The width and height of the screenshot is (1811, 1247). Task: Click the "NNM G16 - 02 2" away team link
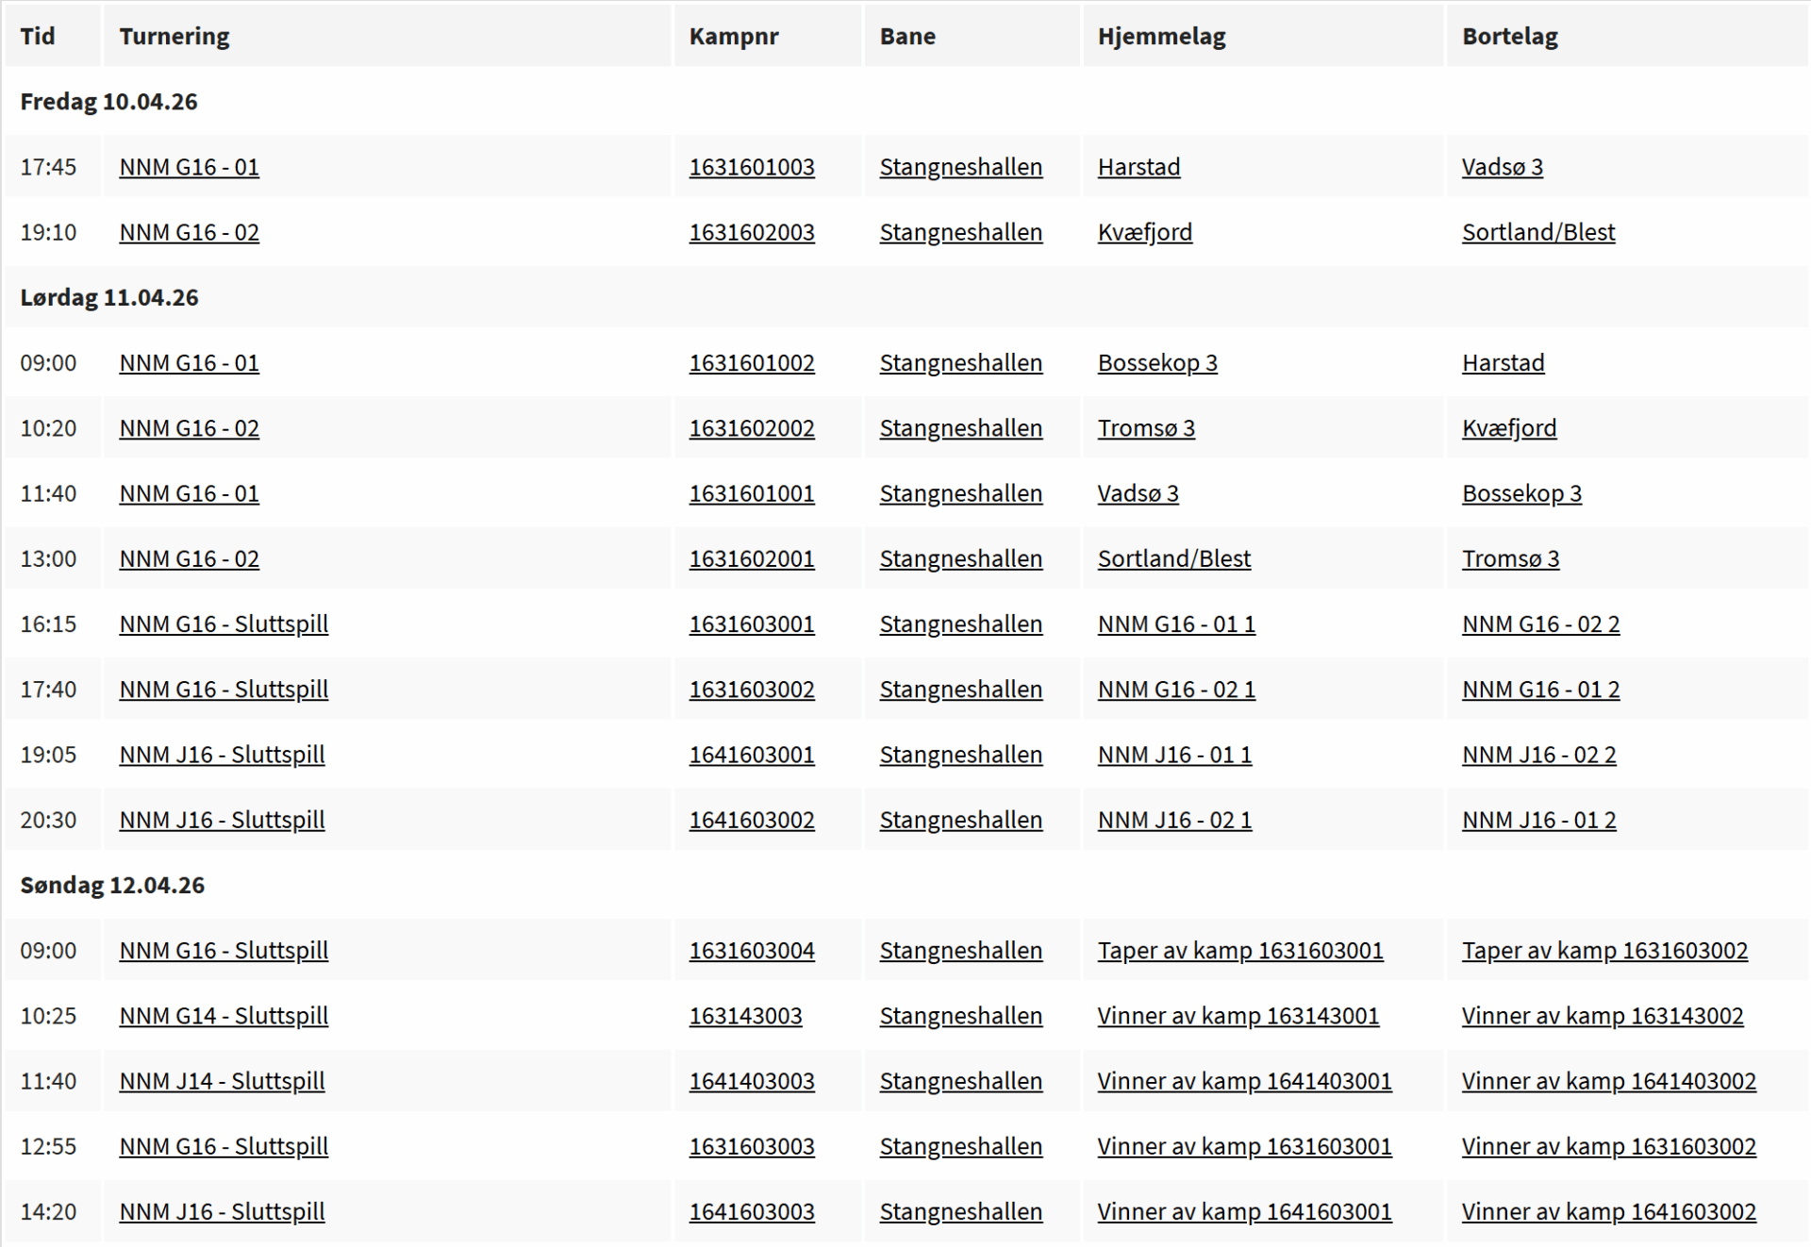click(x=1540, y=624)
